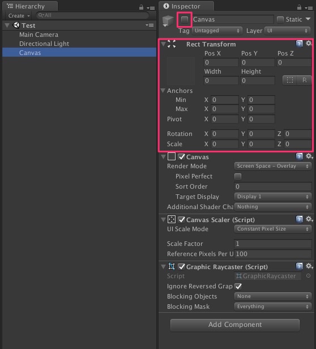Open the Tag dropdown showing Untagged
Screen dimensions: 316x349
[217, 31]
